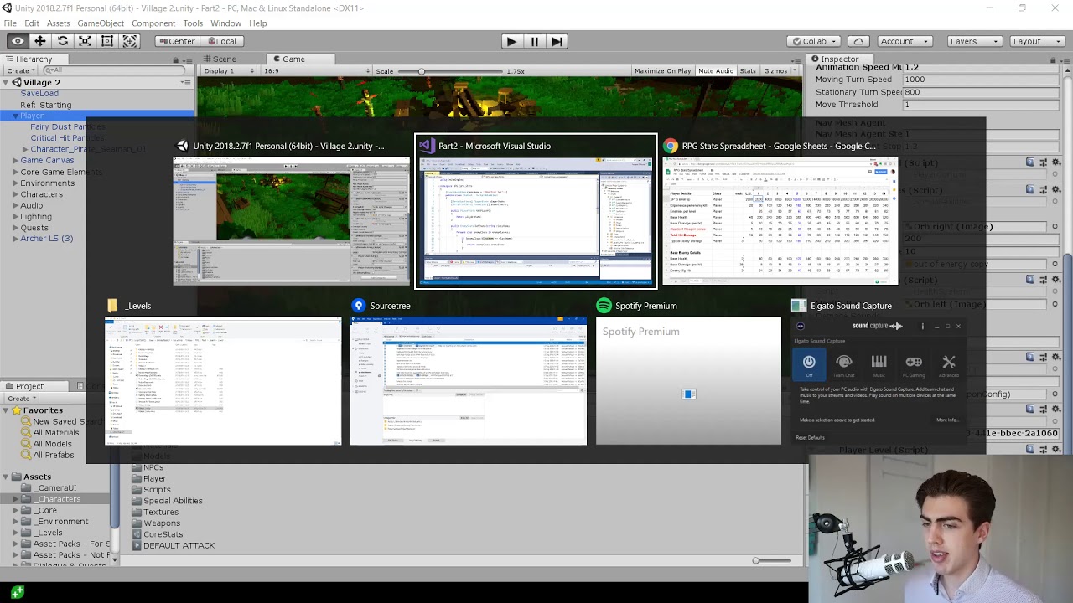Click the Sourcetree app icon in switcher
This screenshot has width=1073, height=603.
358,306
